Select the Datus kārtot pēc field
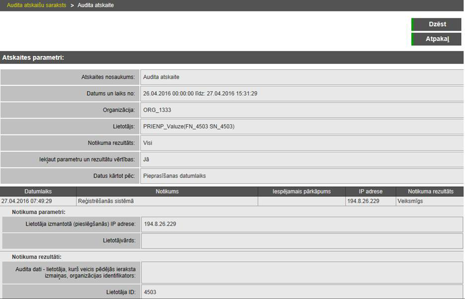This screenshot has width=465, height=299. coord(302,176)
